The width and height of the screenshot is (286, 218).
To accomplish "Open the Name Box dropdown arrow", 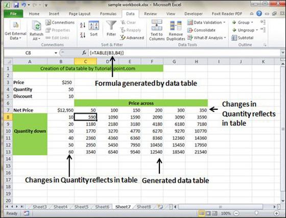I will click(x=56, y=53).
